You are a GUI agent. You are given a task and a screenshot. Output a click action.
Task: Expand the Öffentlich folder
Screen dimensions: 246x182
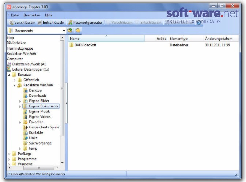pyautogui.click(x=15, y=80)
